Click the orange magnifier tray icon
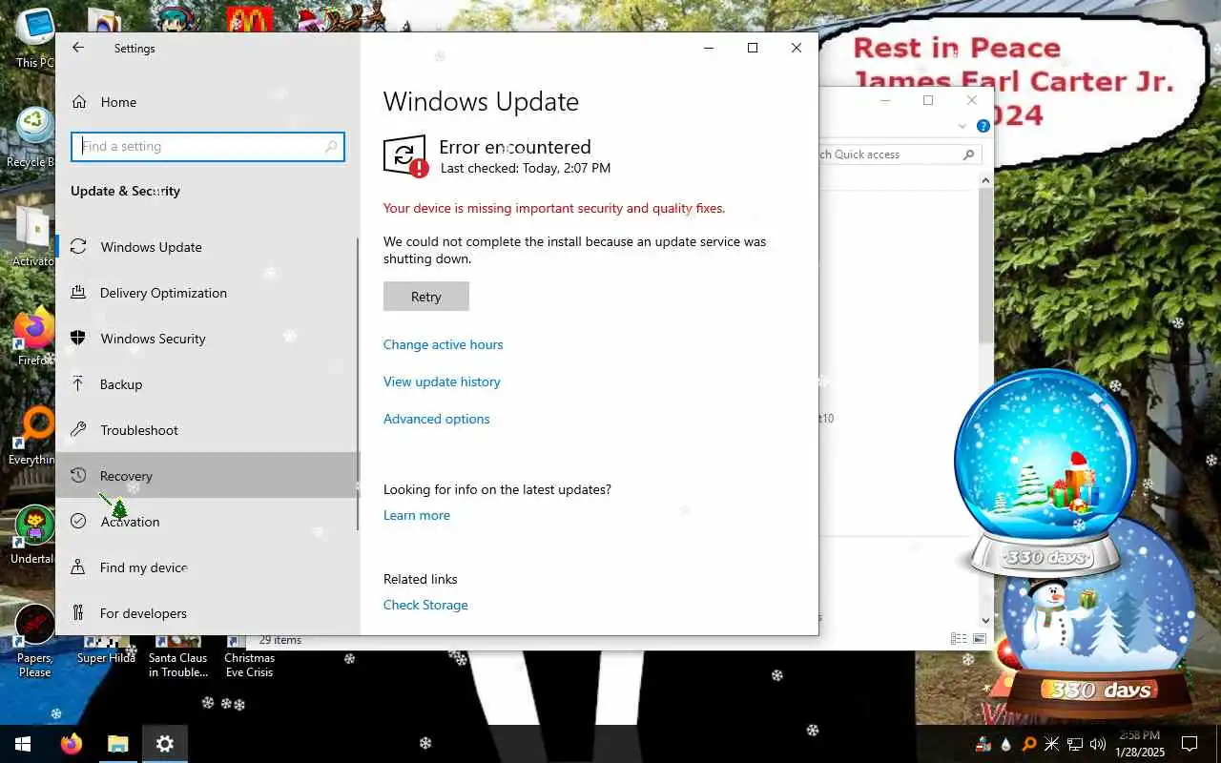 1029,744
